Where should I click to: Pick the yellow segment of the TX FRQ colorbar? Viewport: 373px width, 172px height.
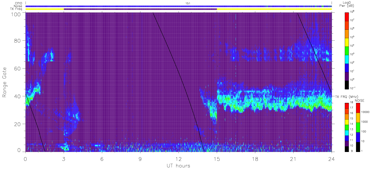click(347, 122)
